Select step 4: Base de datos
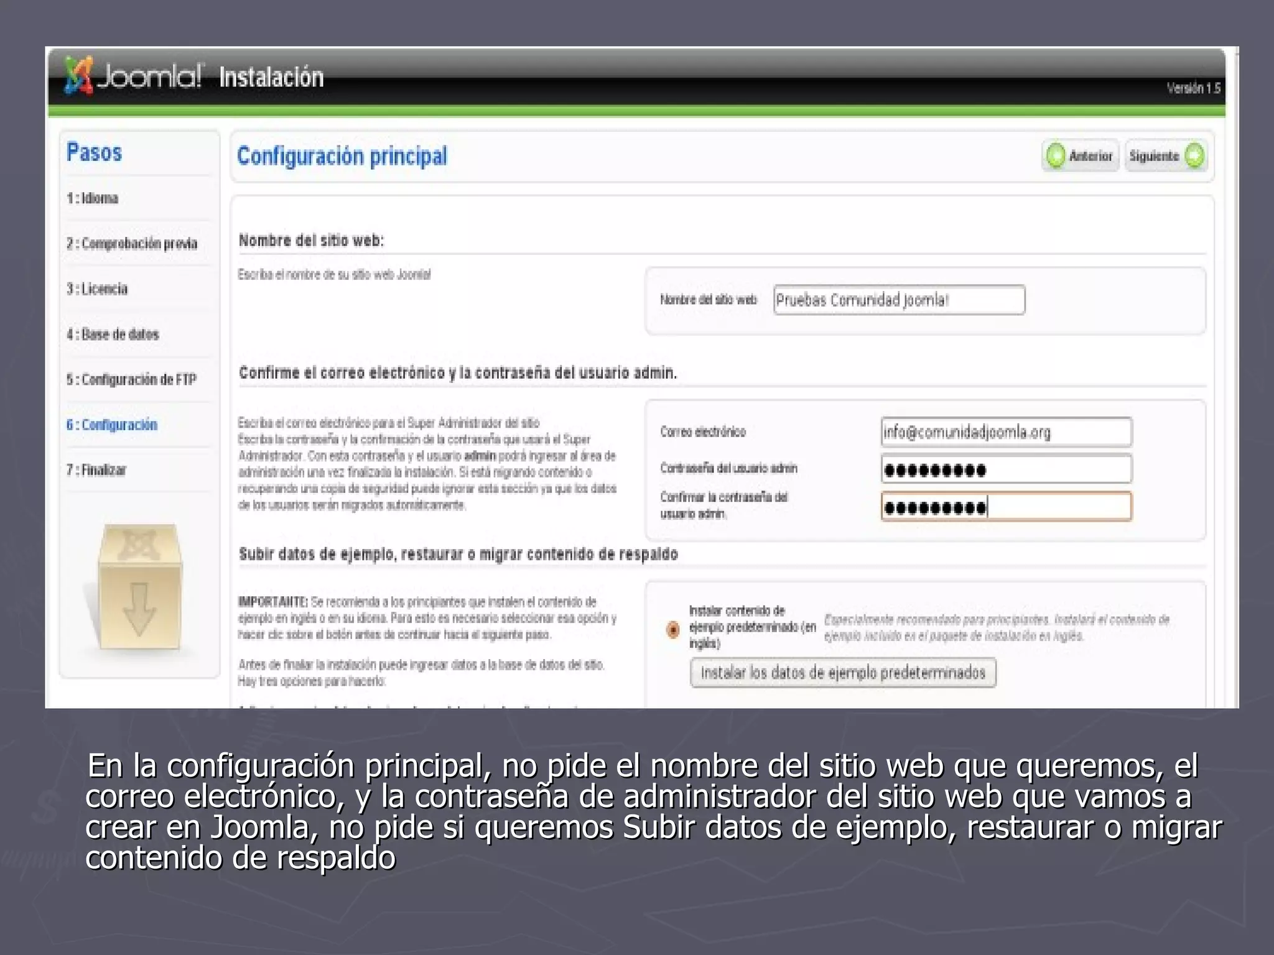This screenshot has width=1274, height=955. click(113, 334)
